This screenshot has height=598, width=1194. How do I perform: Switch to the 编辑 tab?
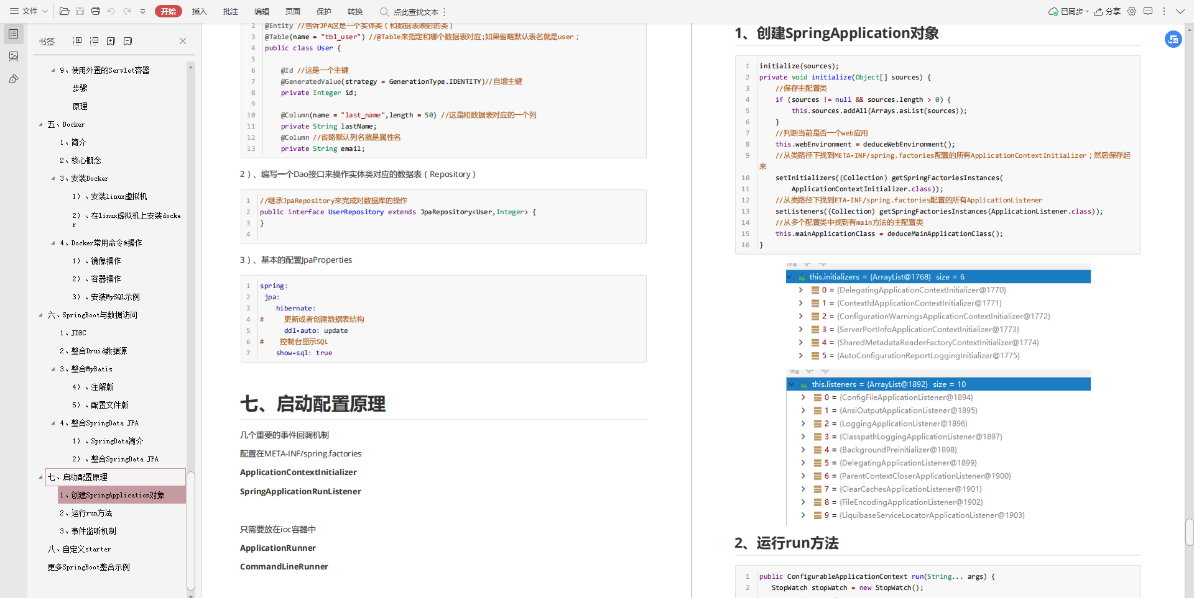pos(262,11)
